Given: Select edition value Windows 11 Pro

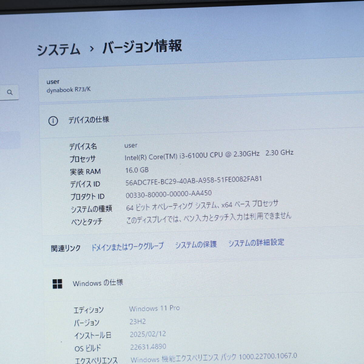Looking at the screenshot, I should pyautogui.click(x=154, y=308).
